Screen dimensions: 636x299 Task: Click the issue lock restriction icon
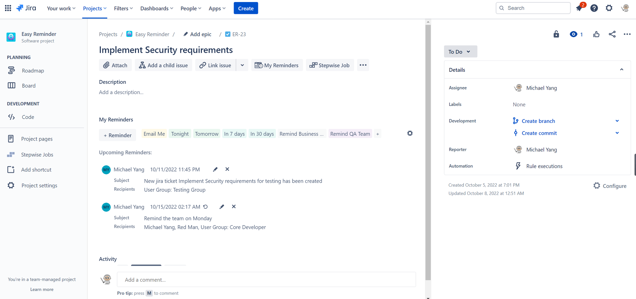(556, 34)
